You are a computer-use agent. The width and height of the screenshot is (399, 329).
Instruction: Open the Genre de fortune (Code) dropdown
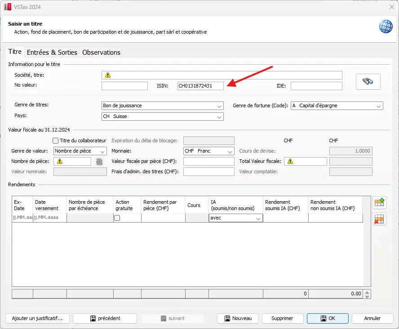(x=337, y=106)
